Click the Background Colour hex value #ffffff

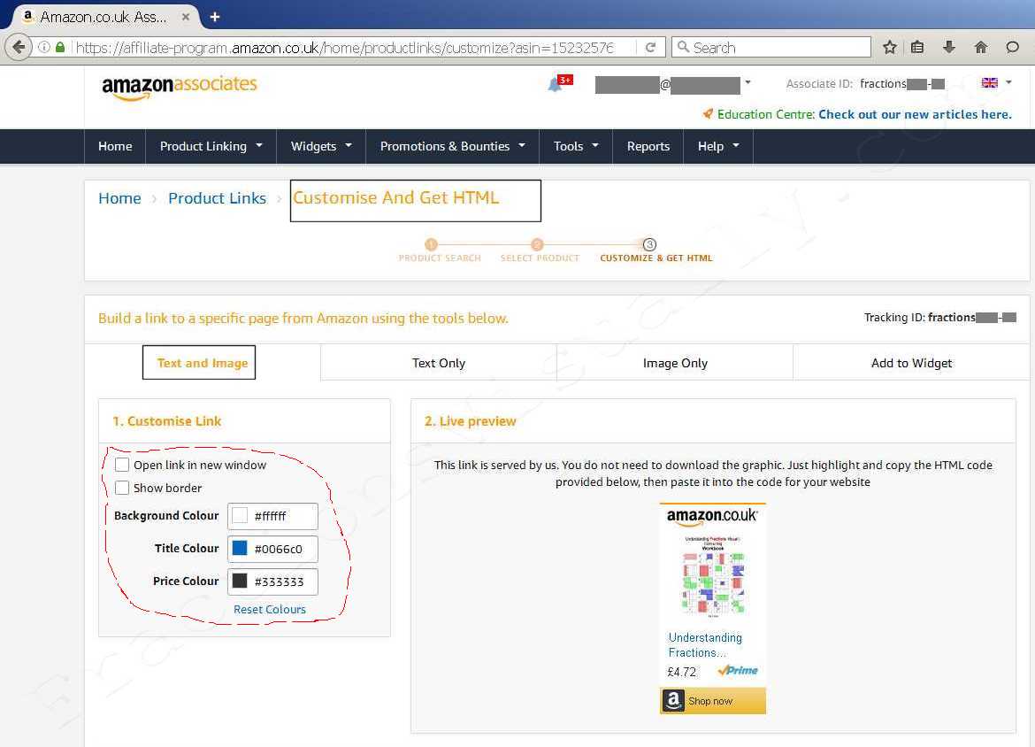point(270,517)
